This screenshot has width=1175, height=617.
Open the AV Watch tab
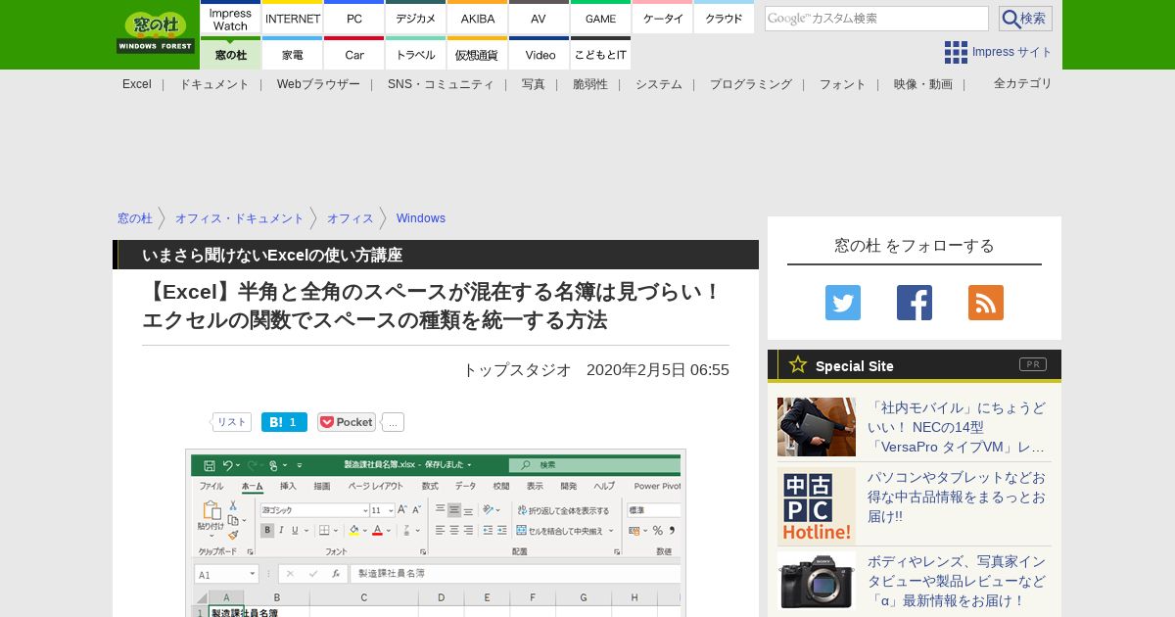click(x=539, y=18)
